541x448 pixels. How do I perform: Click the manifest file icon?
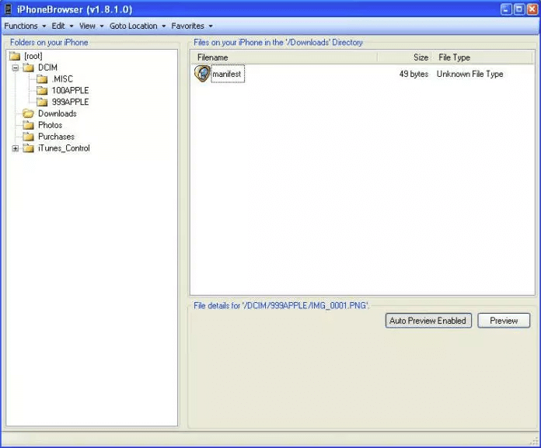point(202,74)
